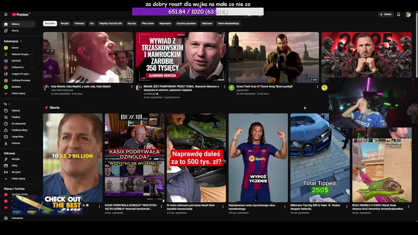
Task: Open options for KASIX PODRYWAŁA DZINOLD short
Action: click(161, 207)
